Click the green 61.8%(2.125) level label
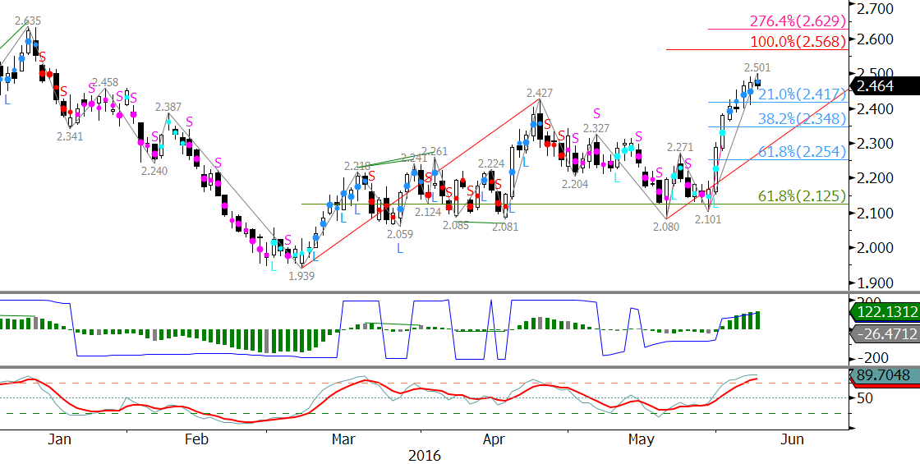 pyautogui.click(x=802, y=196)
